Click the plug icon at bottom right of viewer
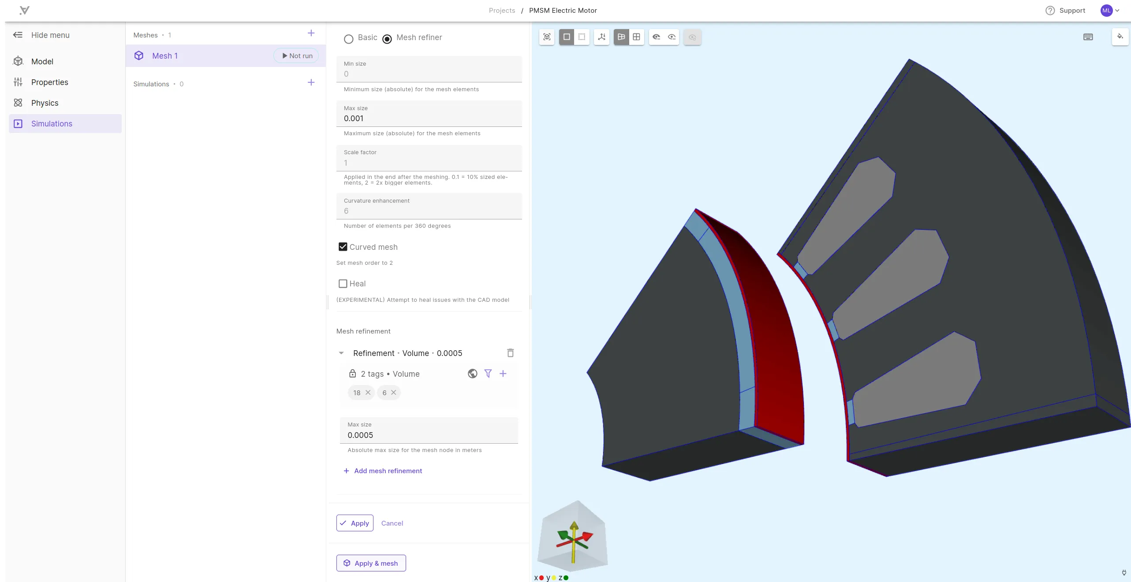Image resolution: width=1131 pixels, height=582 pixels. (1124, 573)
